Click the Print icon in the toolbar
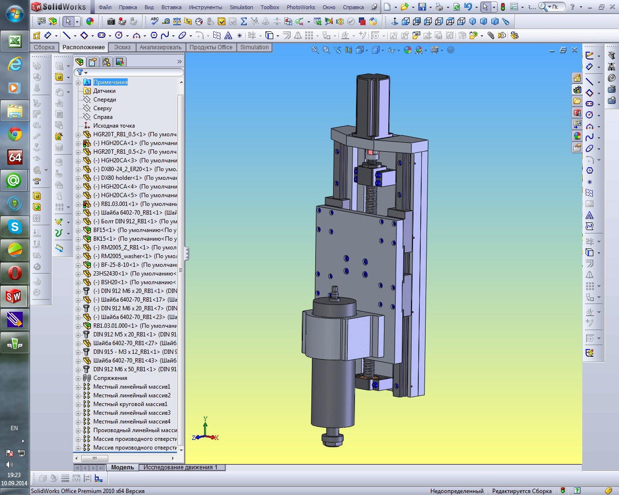The width and height of the screenshot is (619, 495). [x=439, y=7]
